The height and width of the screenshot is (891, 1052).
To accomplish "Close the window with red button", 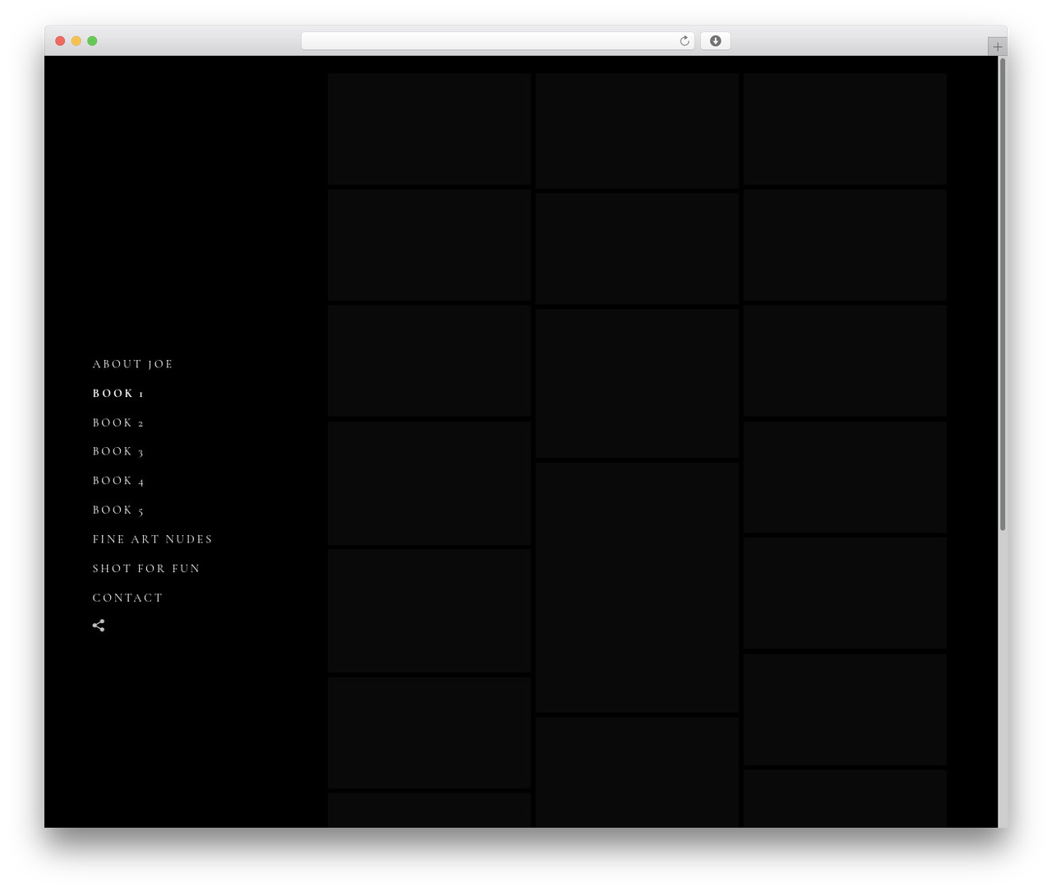I will (60, 41).
